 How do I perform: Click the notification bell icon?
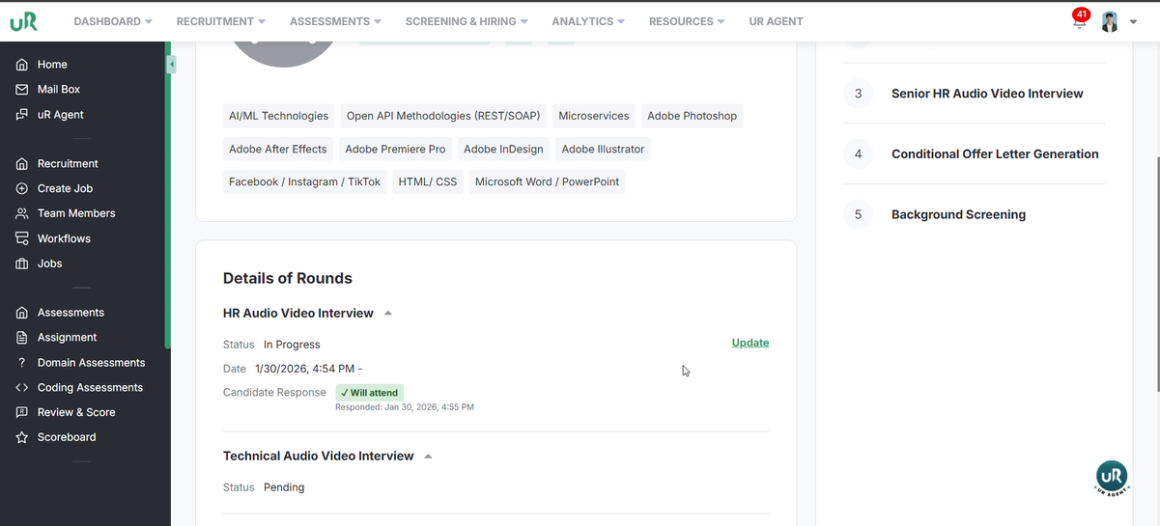(1079, 22)
